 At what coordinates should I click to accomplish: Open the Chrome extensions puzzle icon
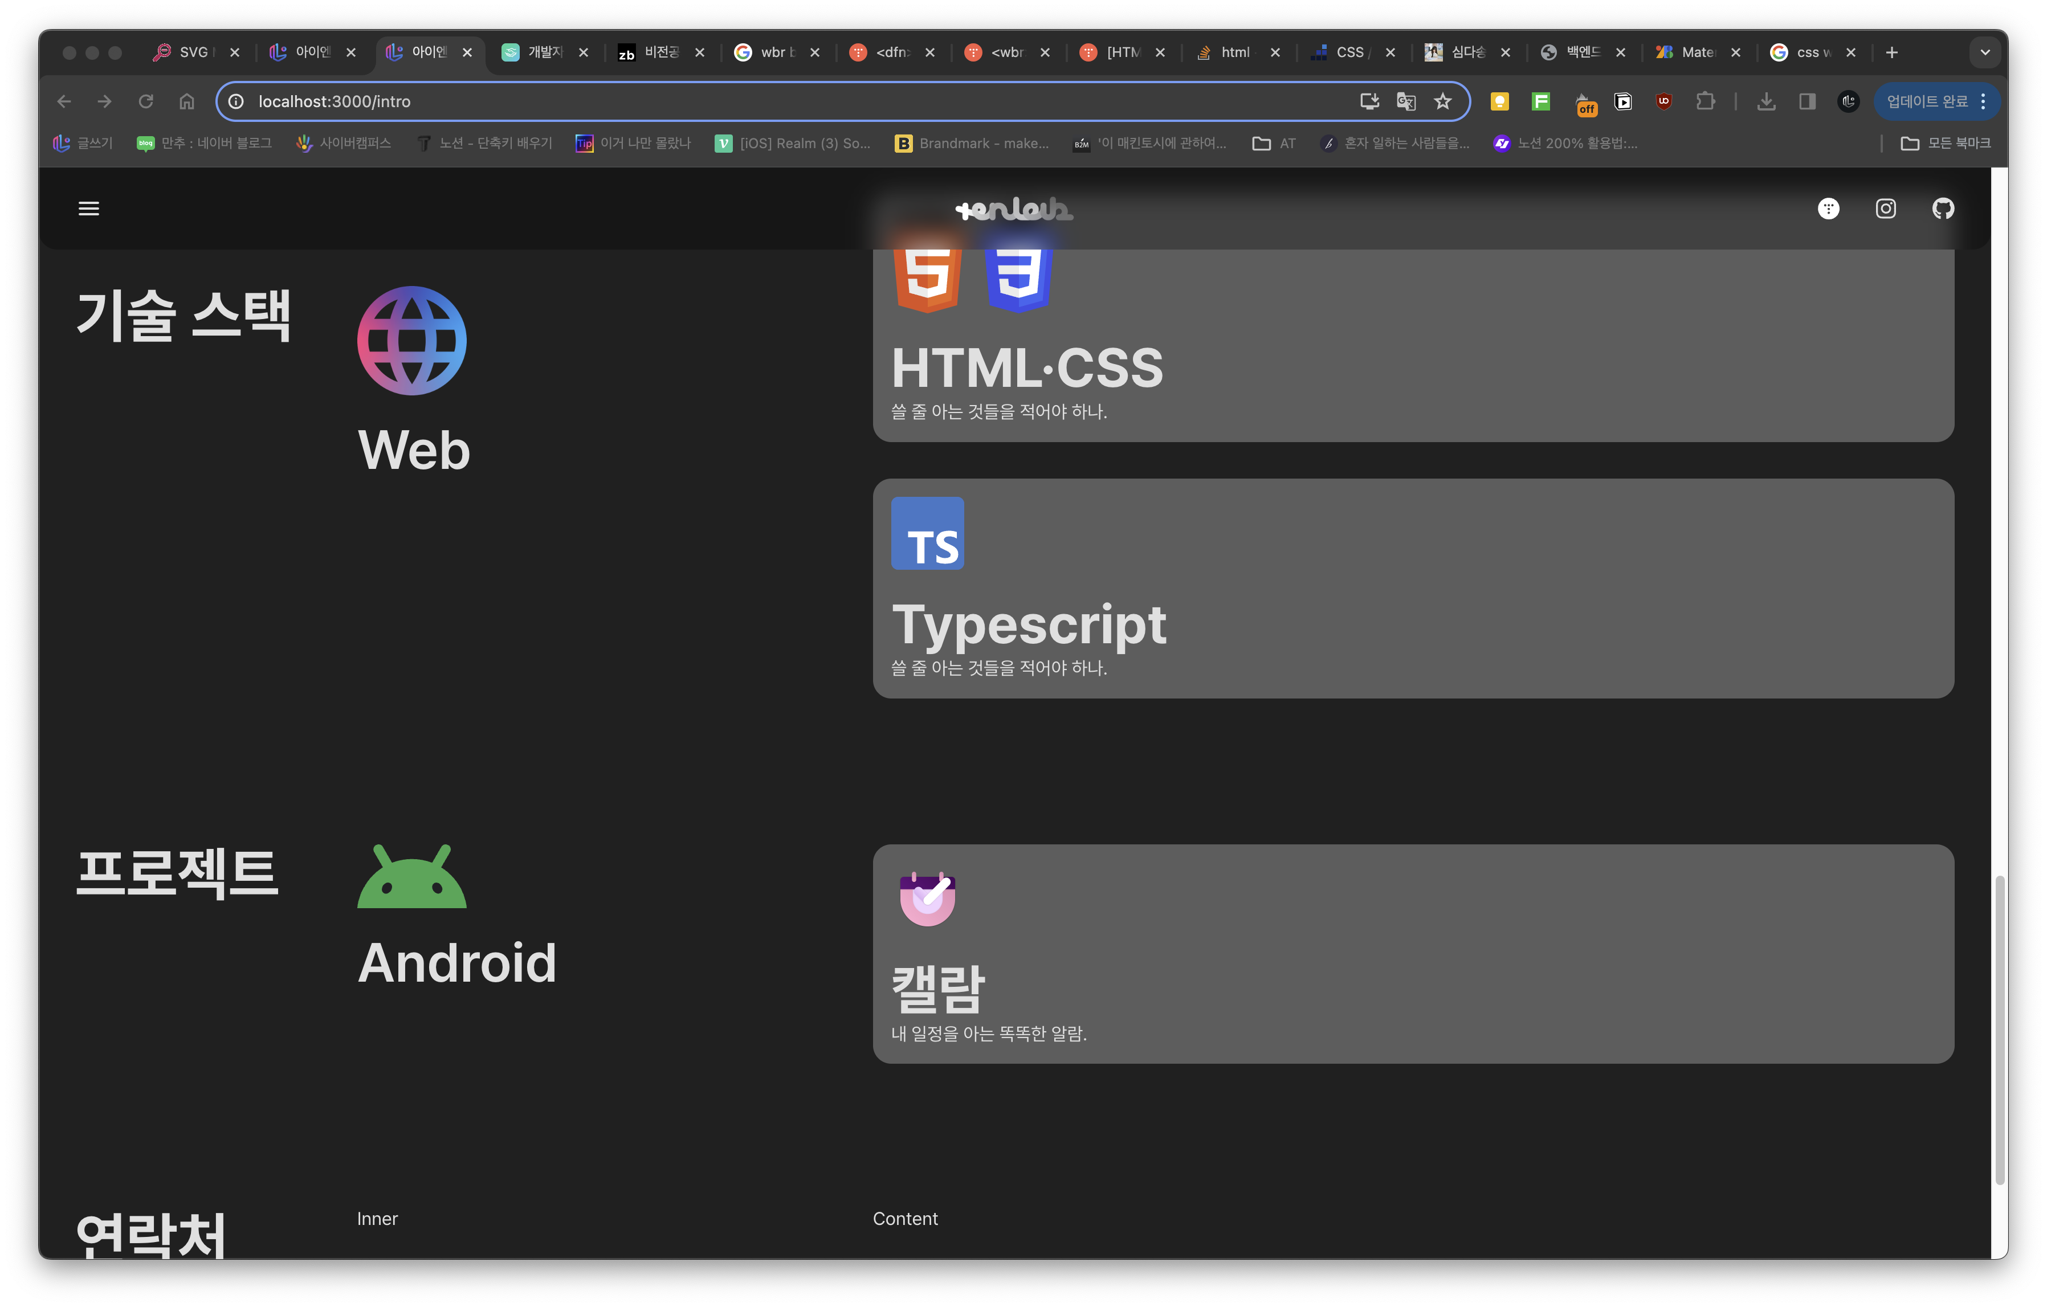coord(1705,101)
